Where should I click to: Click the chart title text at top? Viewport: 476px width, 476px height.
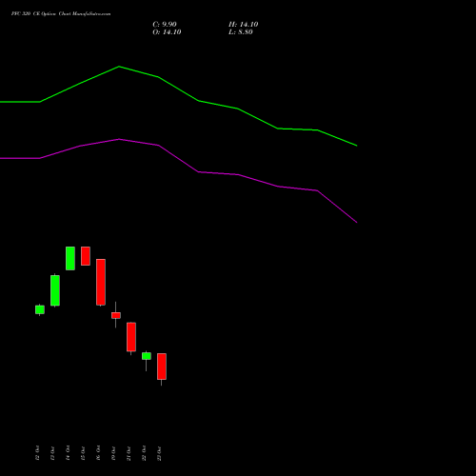tap(61, 14)
